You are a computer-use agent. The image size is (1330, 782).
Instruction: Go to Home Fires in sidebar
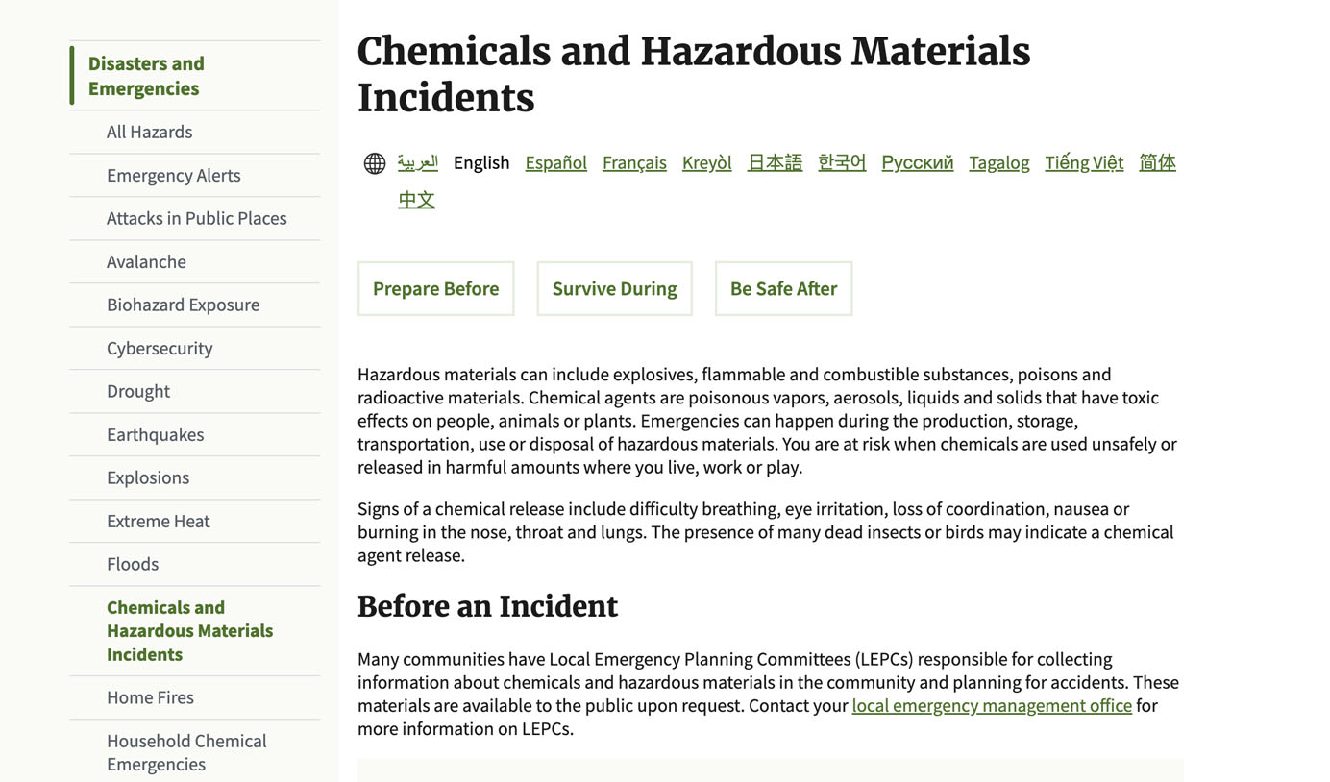coord(150,697)
